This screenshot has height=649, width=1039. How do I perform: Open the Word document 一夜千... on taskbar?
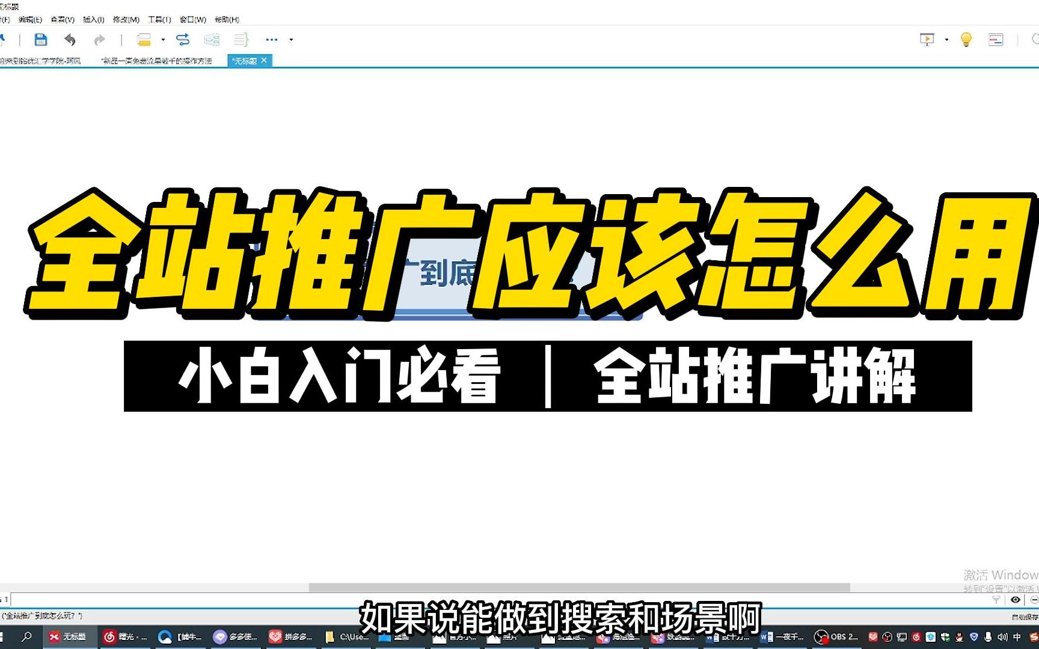[782, 637]
